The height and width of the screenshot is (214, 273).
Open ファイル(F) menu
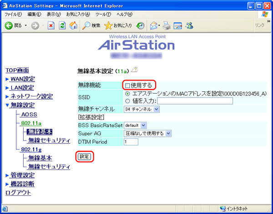pyautogui.click(x=13, y=15)
